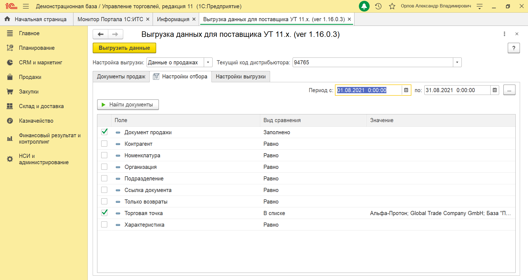Open the calendar for the по date
The image size is (528, 280).
point(495,90)
